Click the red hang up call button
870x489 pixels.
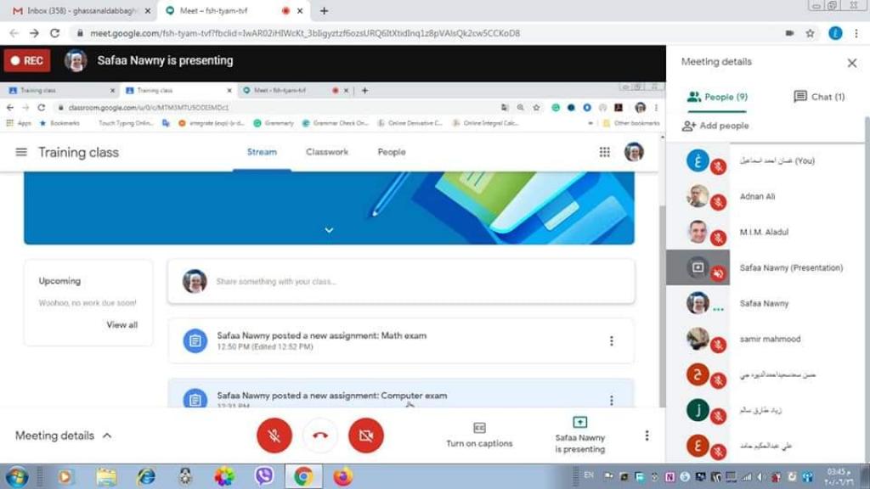coord(320,436)
